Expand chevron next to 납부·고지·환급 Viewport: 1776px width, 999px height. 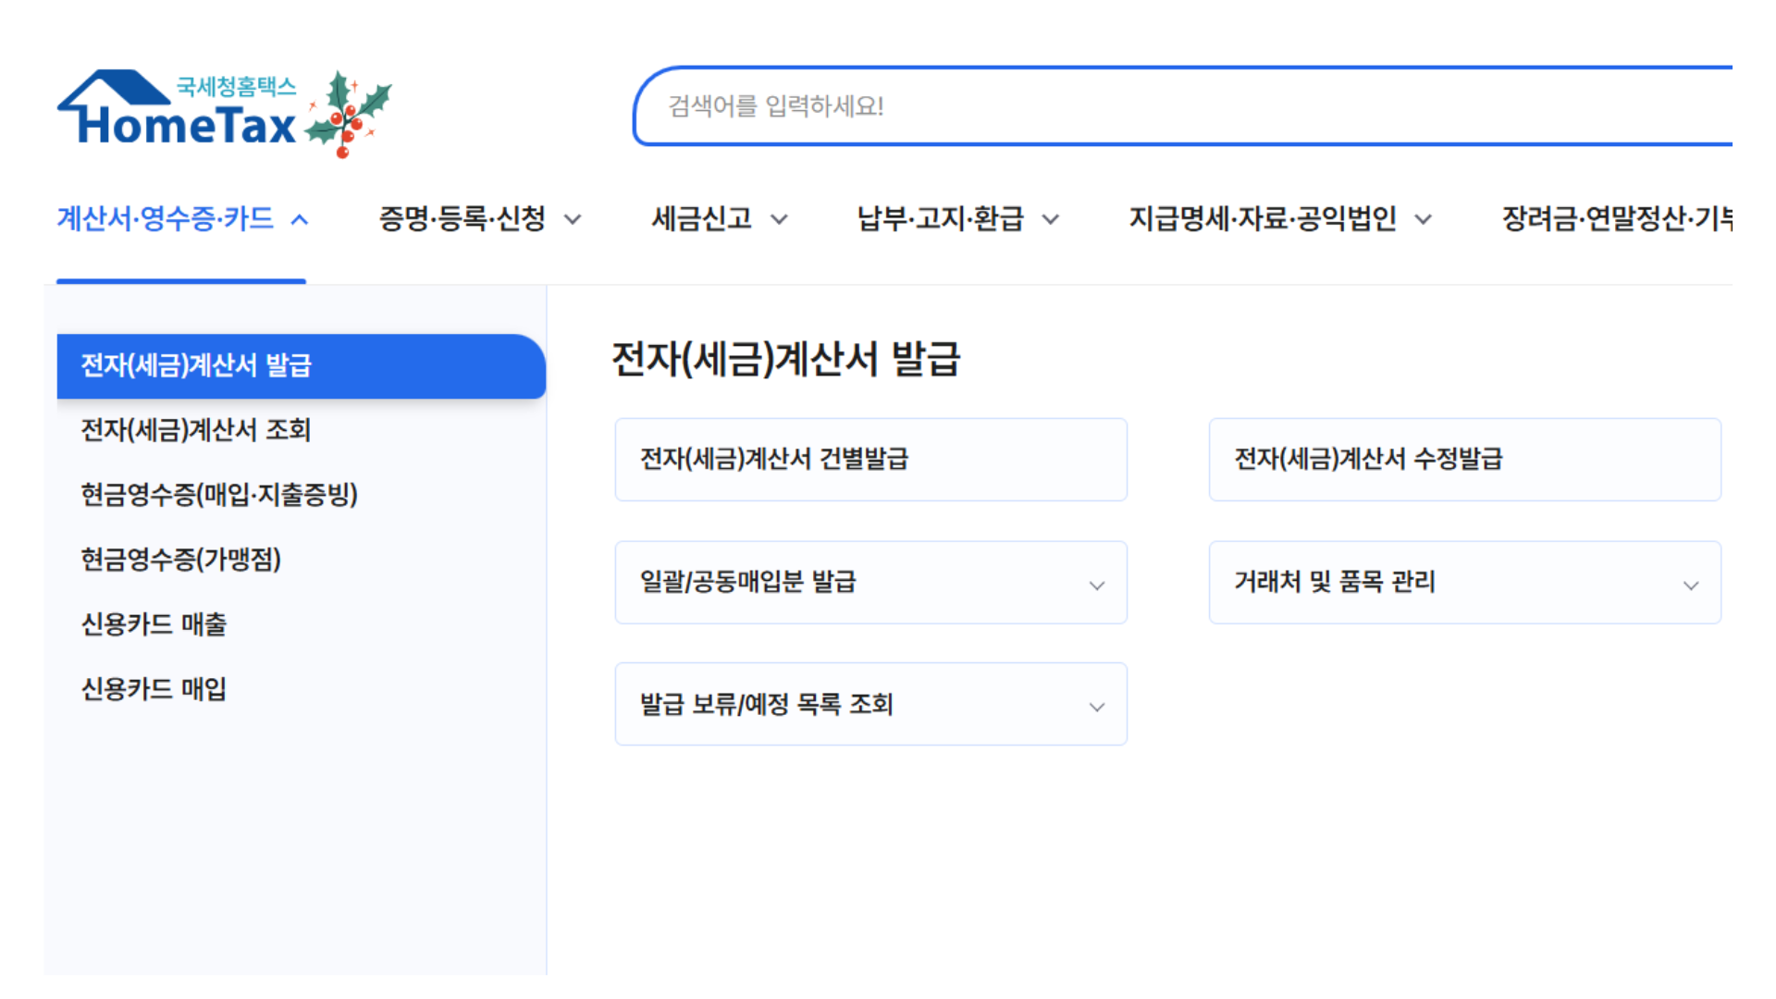tap(1051, 220)
